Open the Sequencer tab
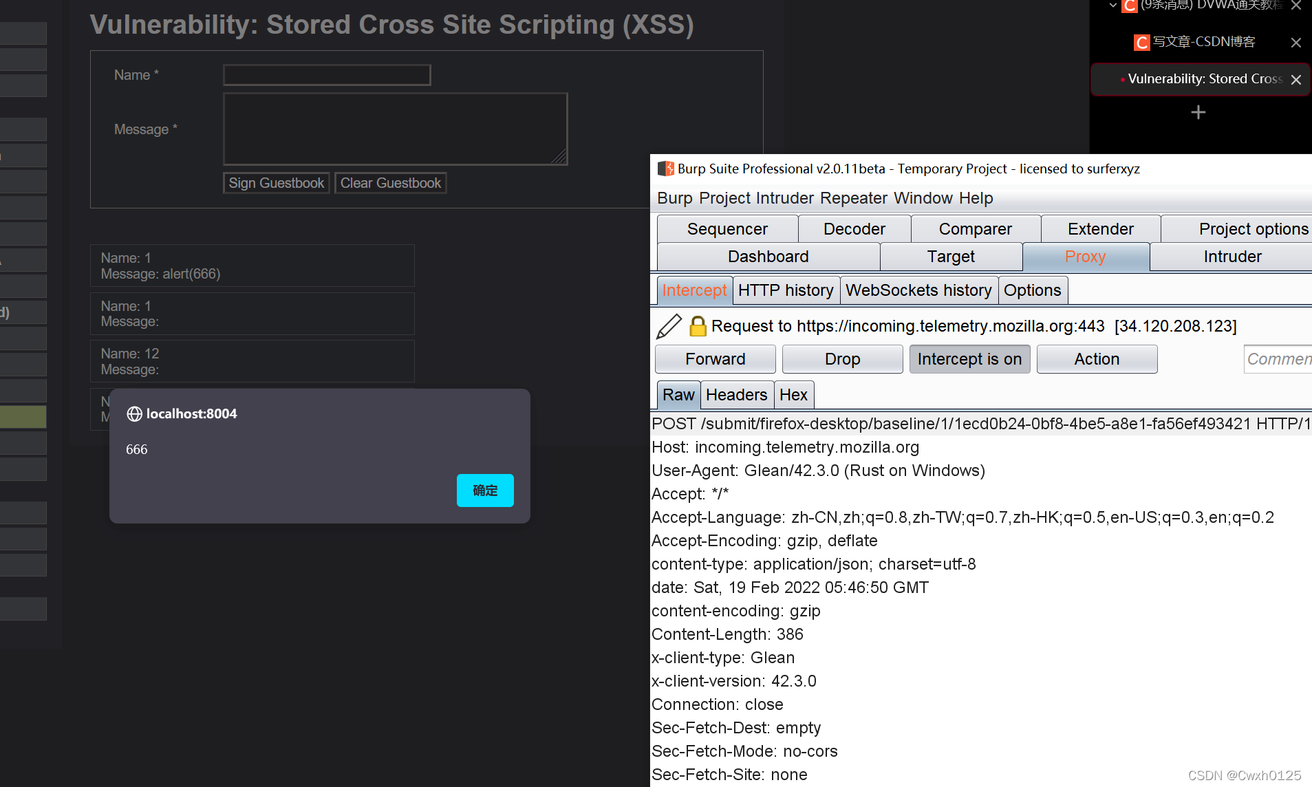 click(x=727, y=229)
